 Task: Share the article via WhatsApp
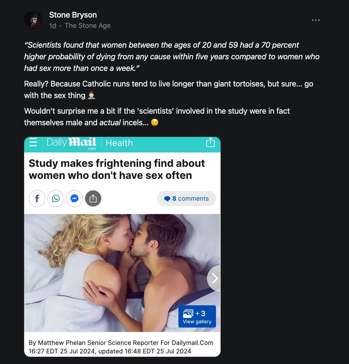pyautogui.click(x=56, y=199)
